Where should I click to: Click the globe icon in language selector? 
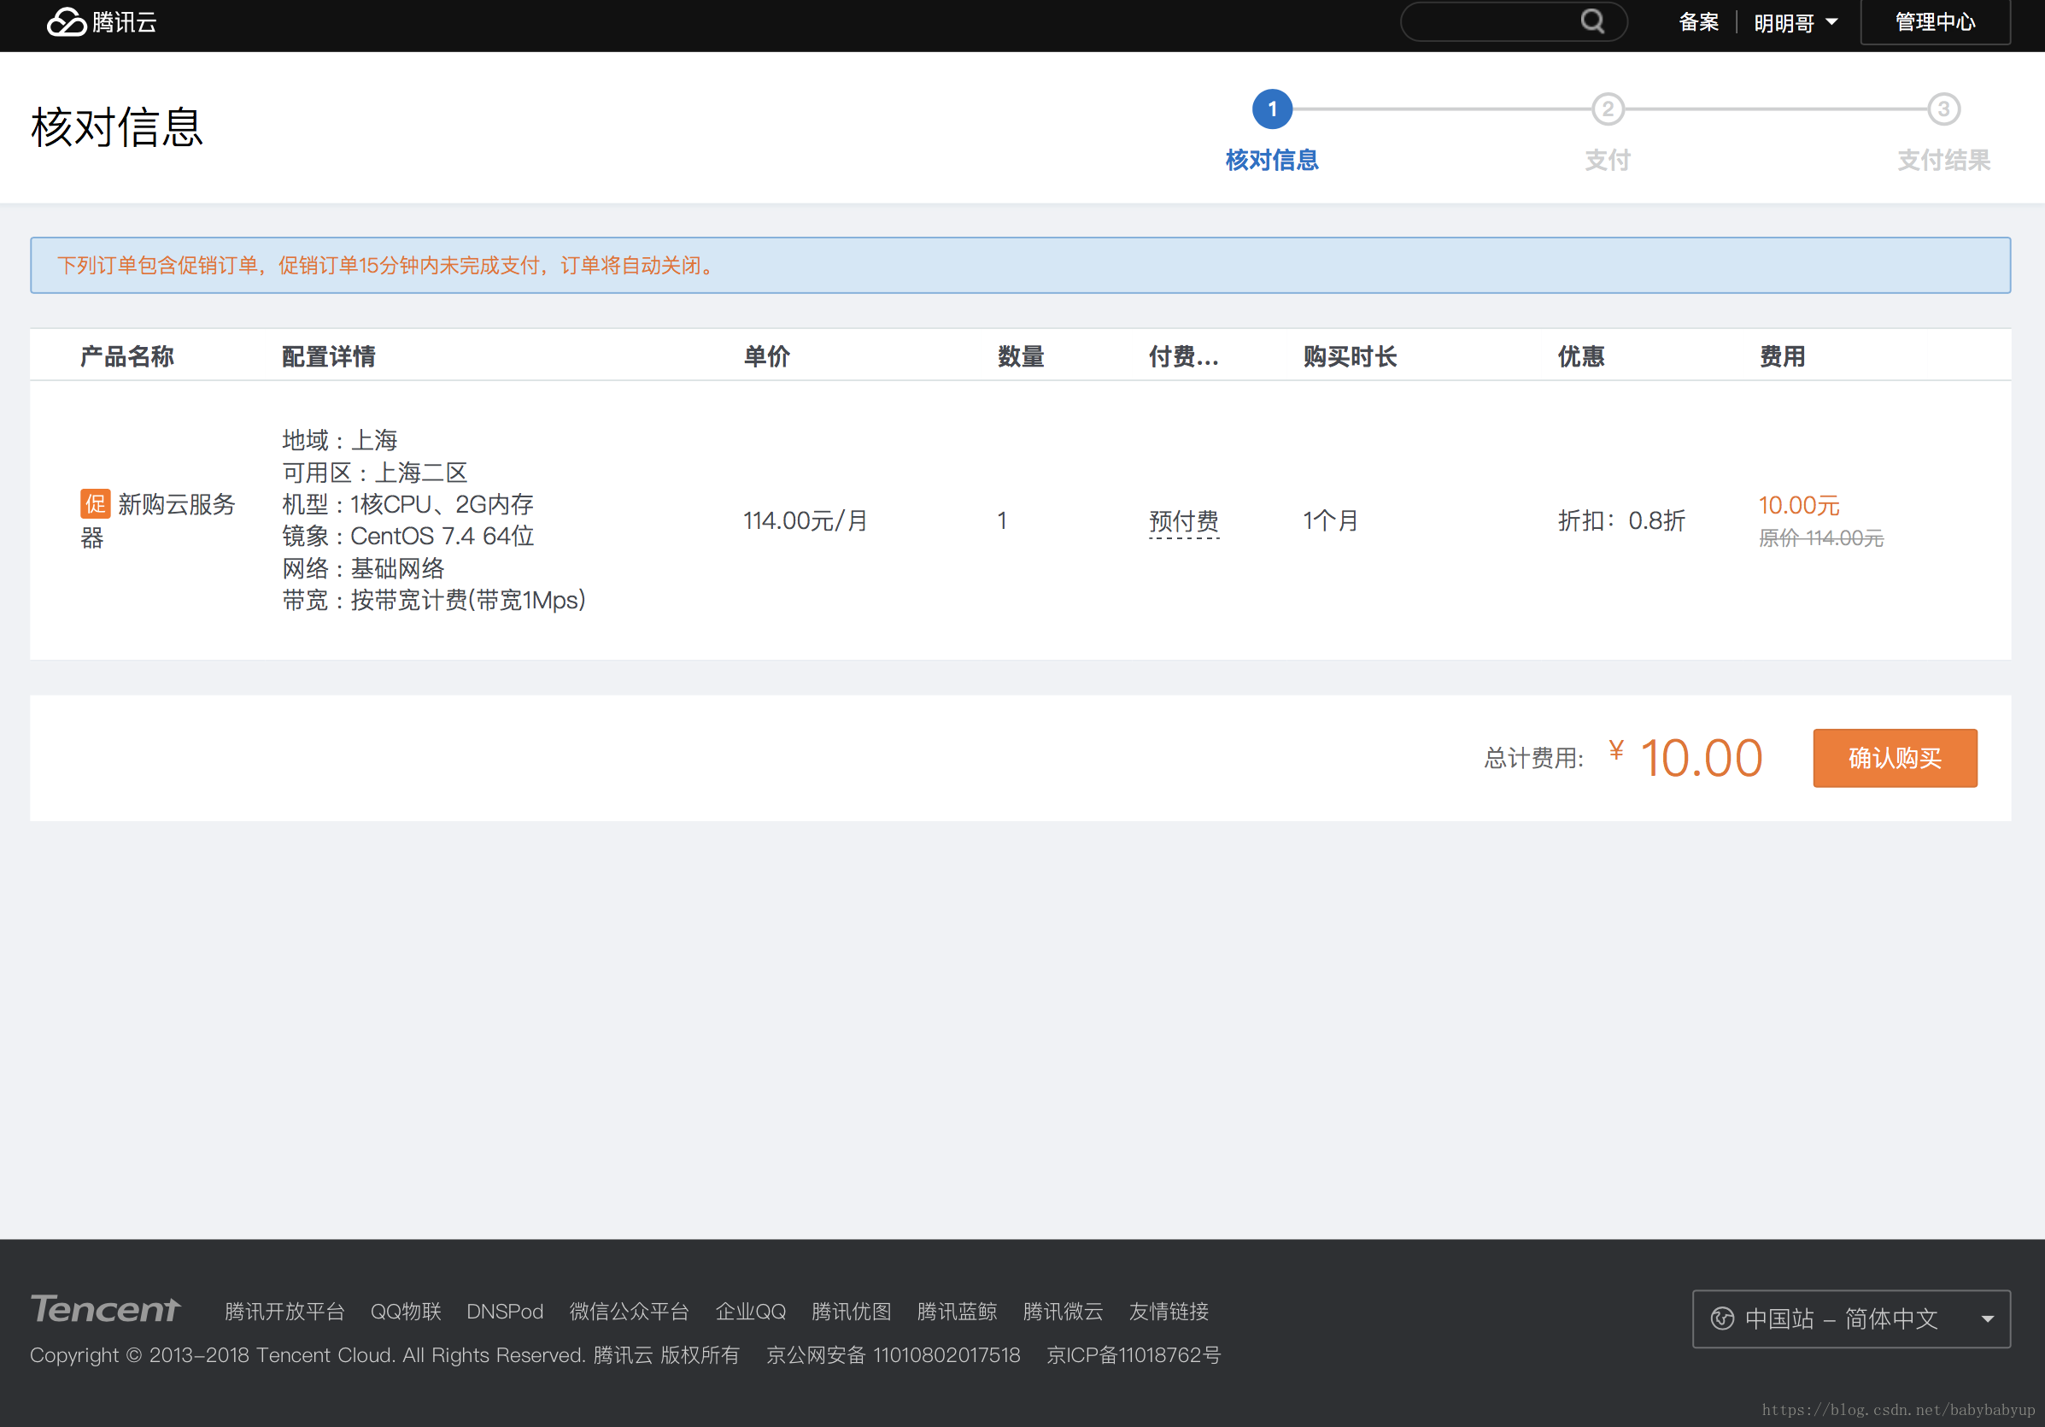[1722, 1318]
